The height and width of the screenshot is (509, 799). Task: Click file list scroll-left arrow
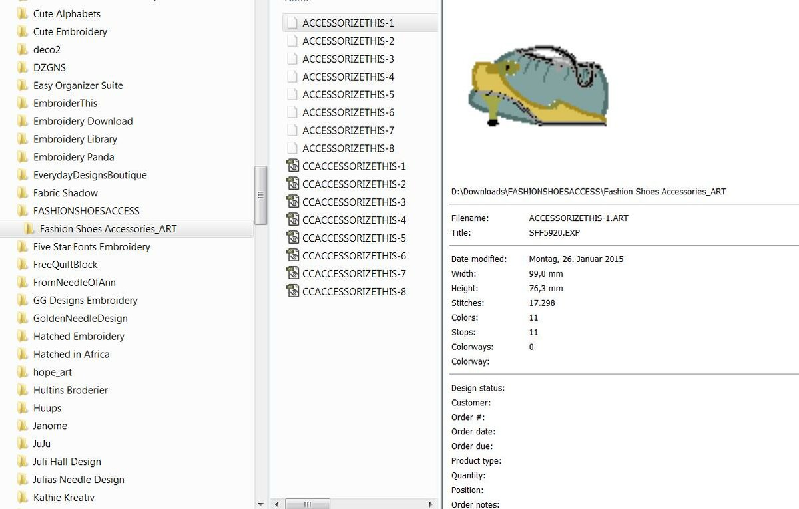click(276, 504)
